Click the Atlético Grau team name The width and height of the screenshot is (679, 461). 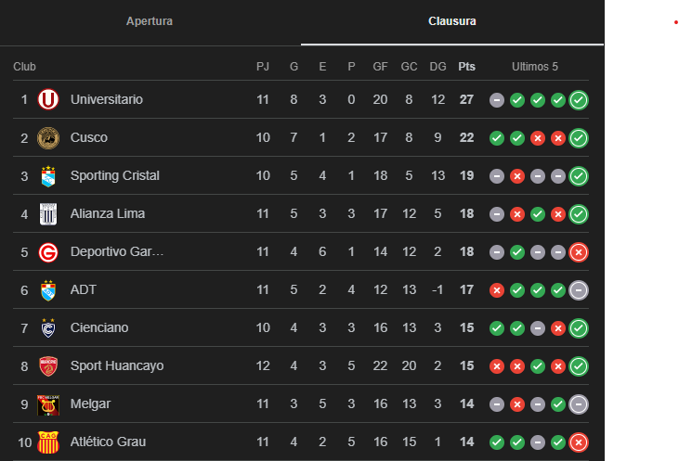tap(108, 442)
